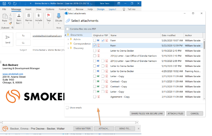Toggle the Show emails checkbox
The image size is (212, 136).
tap(68, 108)
